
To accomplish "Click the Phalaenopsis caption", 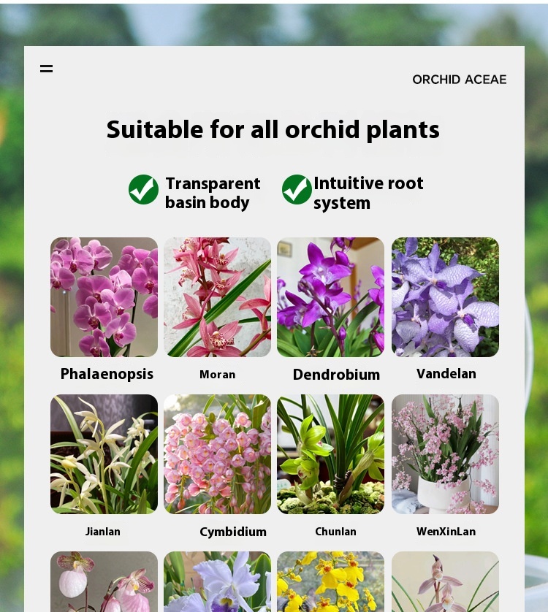I will [x=107, y=374].
